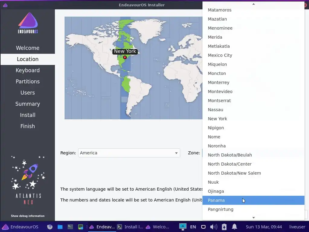
Task: Select Ojinaga in the zone list
Action: point(253,191)
